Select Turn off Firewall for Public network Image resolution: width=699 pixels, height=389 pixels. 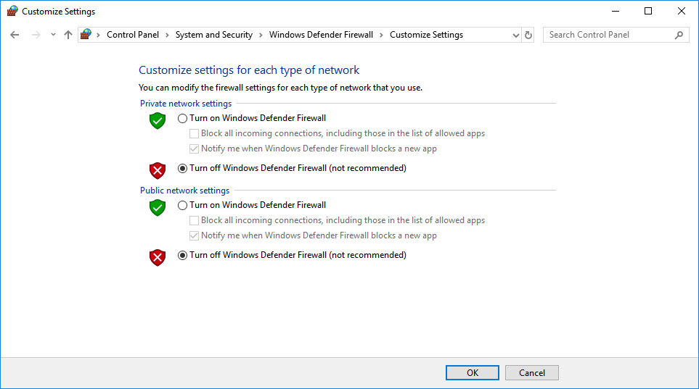coord(182,255)
